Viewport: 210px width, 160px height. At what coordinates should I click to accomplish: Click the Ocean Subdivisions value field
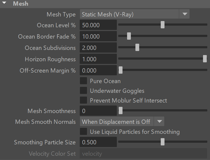pyautogui.click(x=98, y=48)
